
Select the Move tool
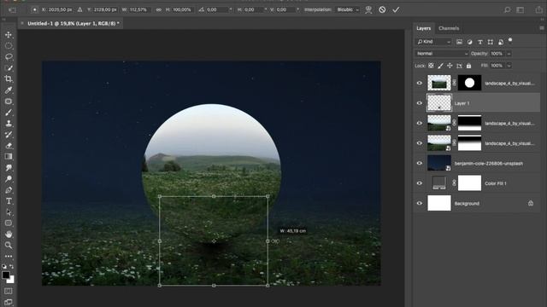(9, 35)
